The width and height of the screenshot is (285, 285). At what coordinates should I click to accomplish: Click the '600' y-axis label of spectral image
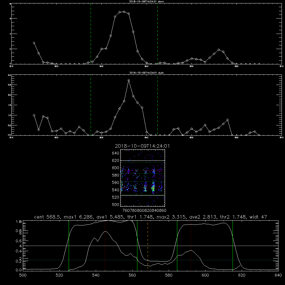(116, 168)
